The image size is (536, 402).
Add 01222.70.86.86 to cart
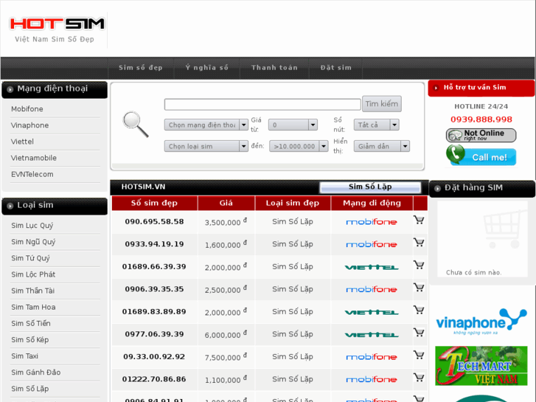pos(419,378)
